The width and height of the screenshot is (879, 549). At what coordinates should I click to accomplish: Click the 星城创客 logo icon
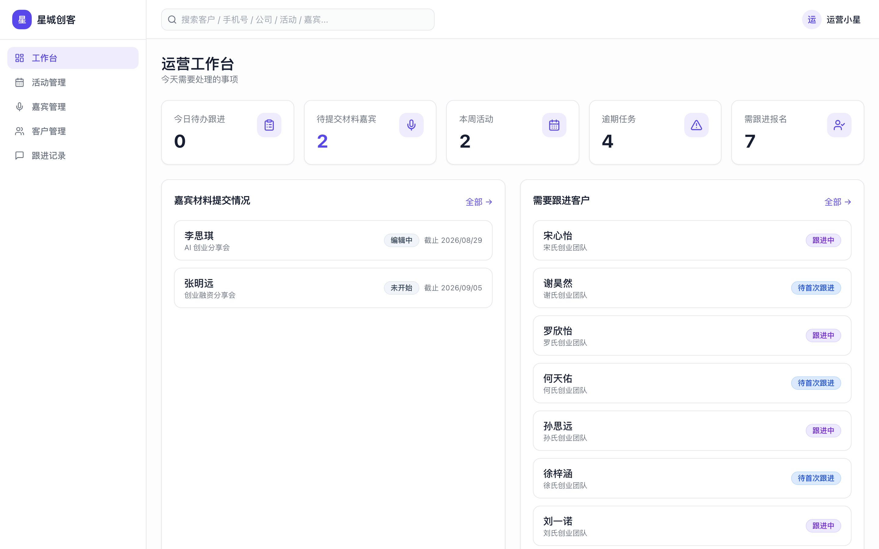click(22, 20)
